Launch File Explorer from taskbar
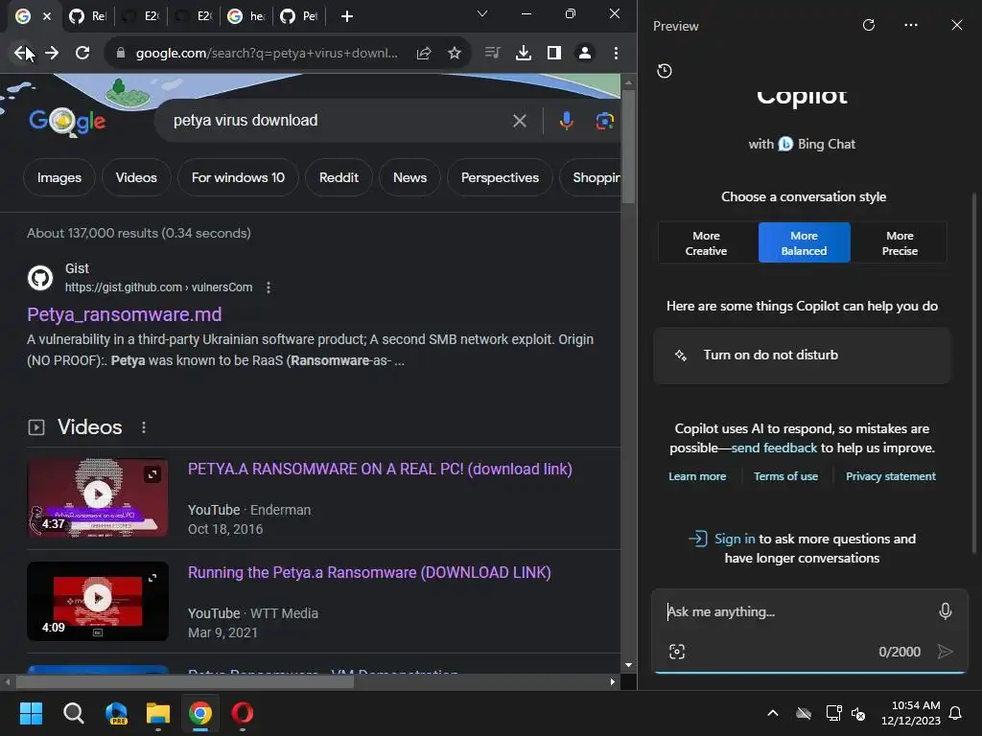The height and width of the screenshot is (736, 982). (158, 713)
